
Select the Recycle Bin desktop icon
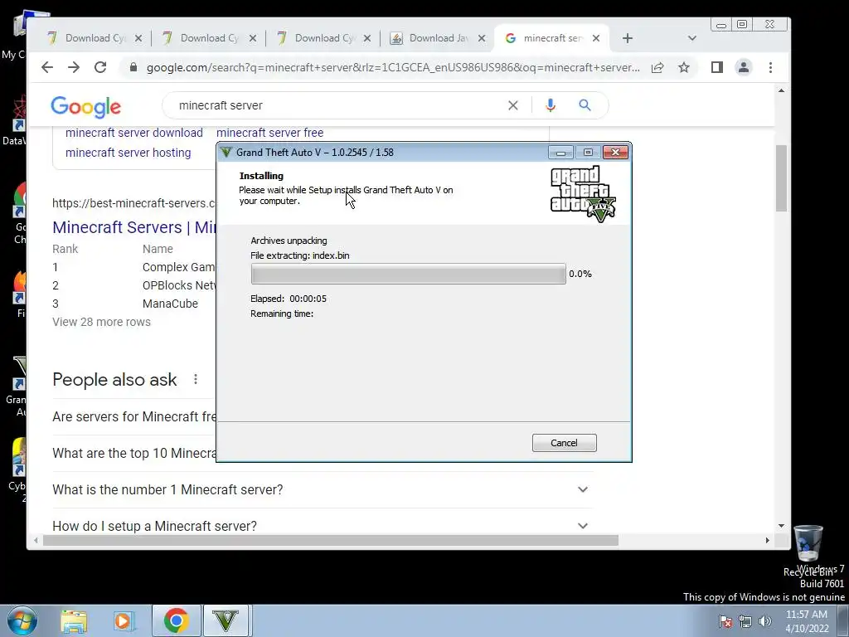click(x=808, y=550)
